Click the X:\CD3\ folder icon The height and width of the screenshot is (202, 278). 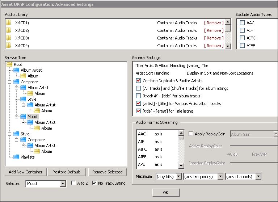click(9, 38)
